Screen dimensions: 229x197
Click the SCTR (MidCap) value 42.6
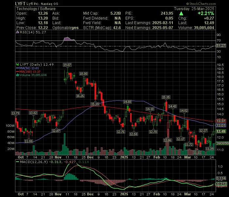[117, 28]
